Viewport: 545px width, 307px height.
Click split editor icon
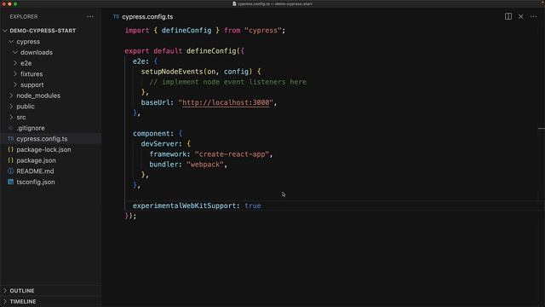point(508,16)
